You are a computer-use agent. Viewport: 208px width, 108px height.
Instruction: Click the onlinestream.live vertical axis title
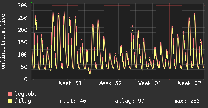[3, 41]
